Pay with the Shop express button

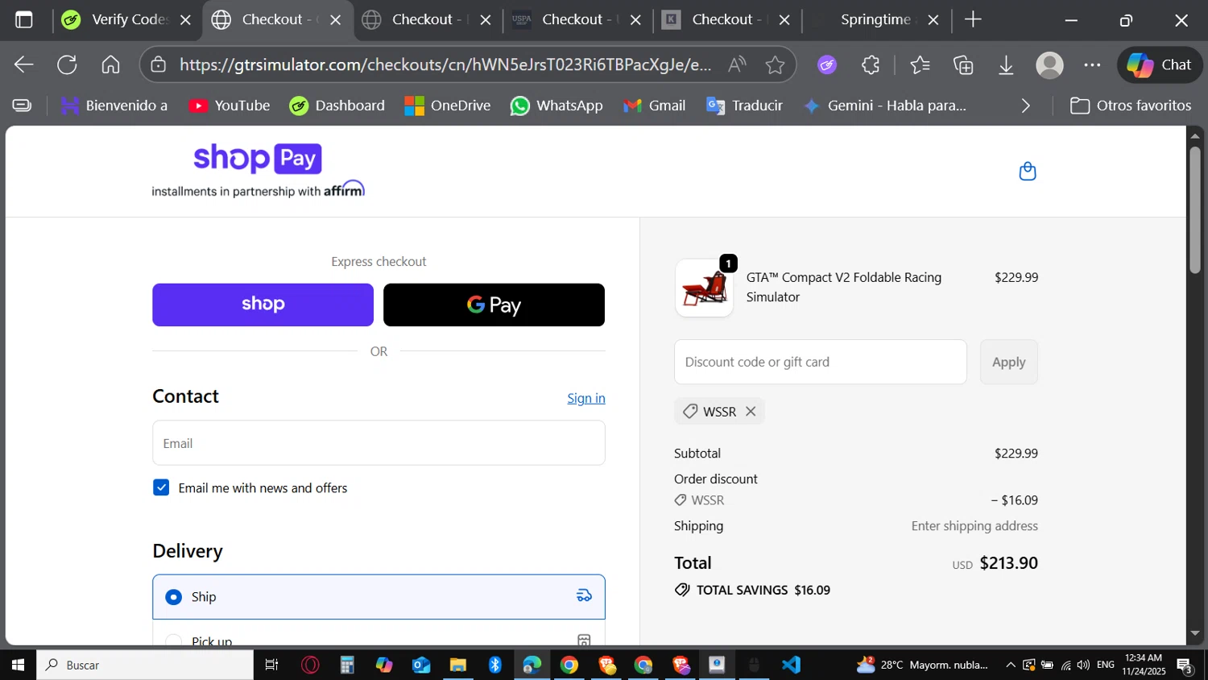(x=263, y=305)
